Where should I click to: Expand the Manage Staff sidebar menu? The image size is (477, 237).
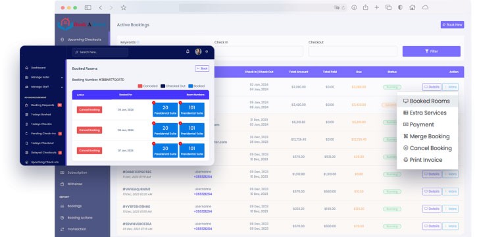coord(44,87)
